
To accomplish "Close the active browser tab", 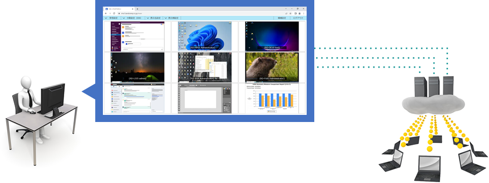I will [x=132, y=9].
